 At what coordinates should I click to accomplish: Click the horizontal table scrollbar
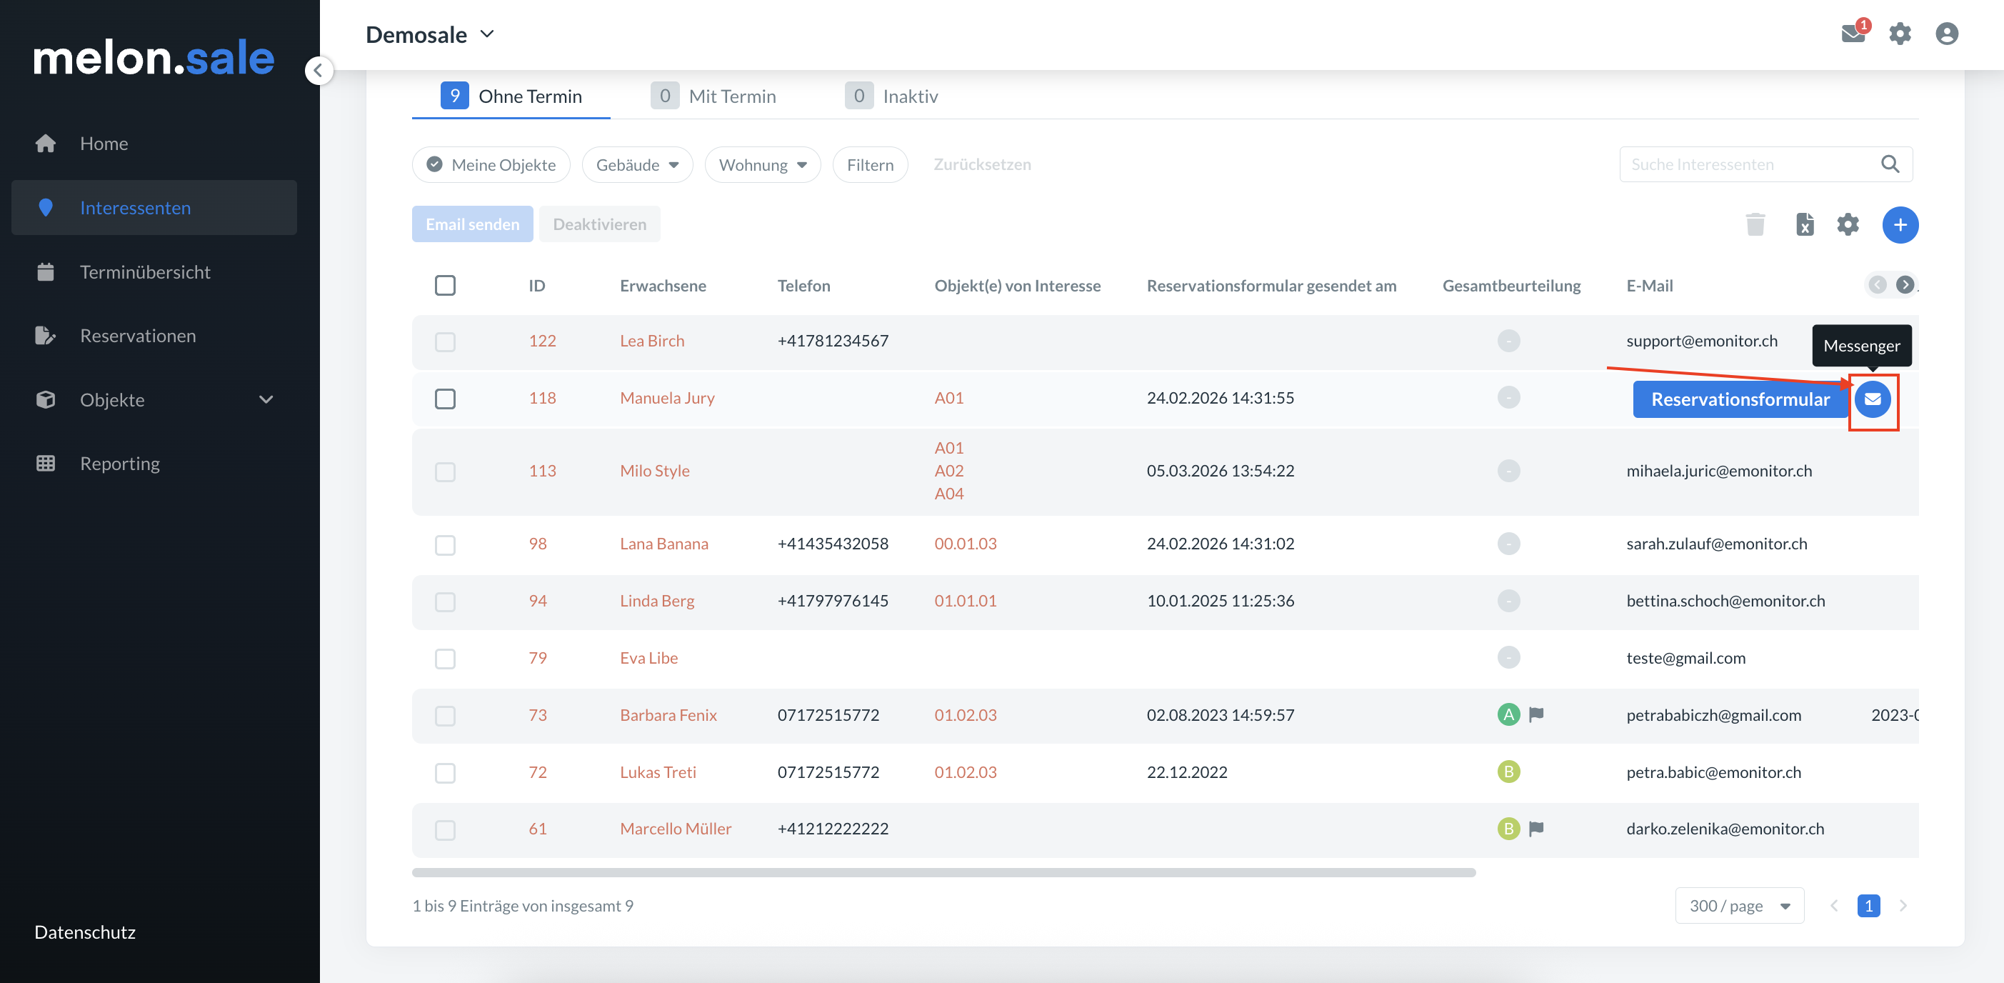(x=943, y=872)
